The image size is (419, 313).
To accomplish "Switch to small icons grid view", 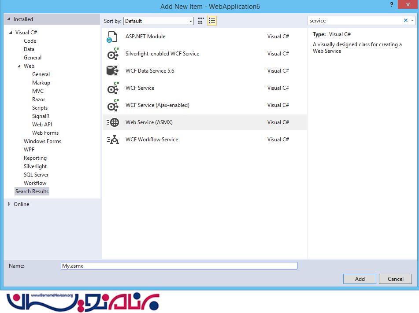I will [201, 21].
